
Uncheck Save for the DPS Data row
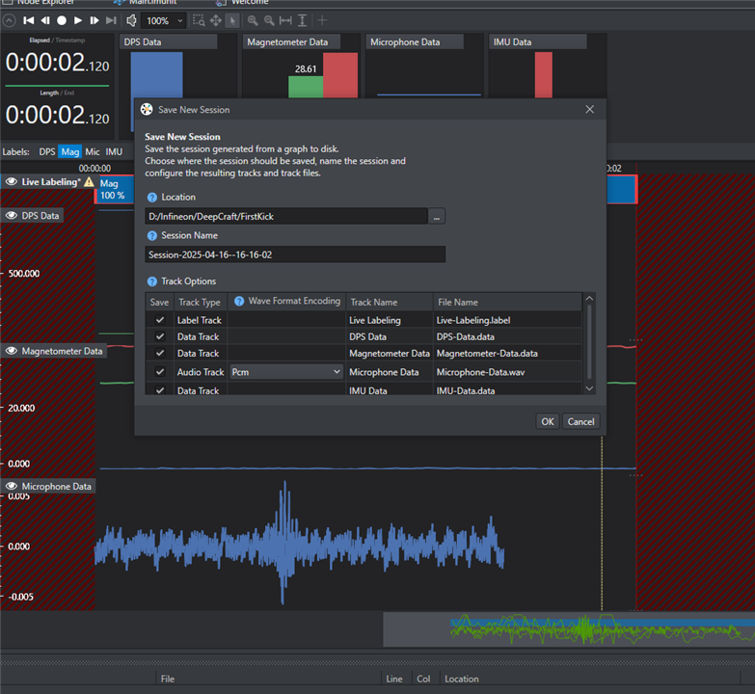(x=160, y=336)
